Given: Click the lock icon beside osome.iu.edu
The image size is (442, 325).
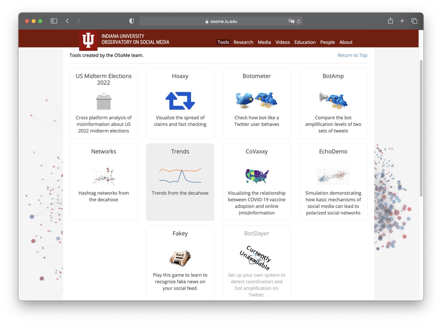Looking at the screenshot, I should tap(207, 21).
